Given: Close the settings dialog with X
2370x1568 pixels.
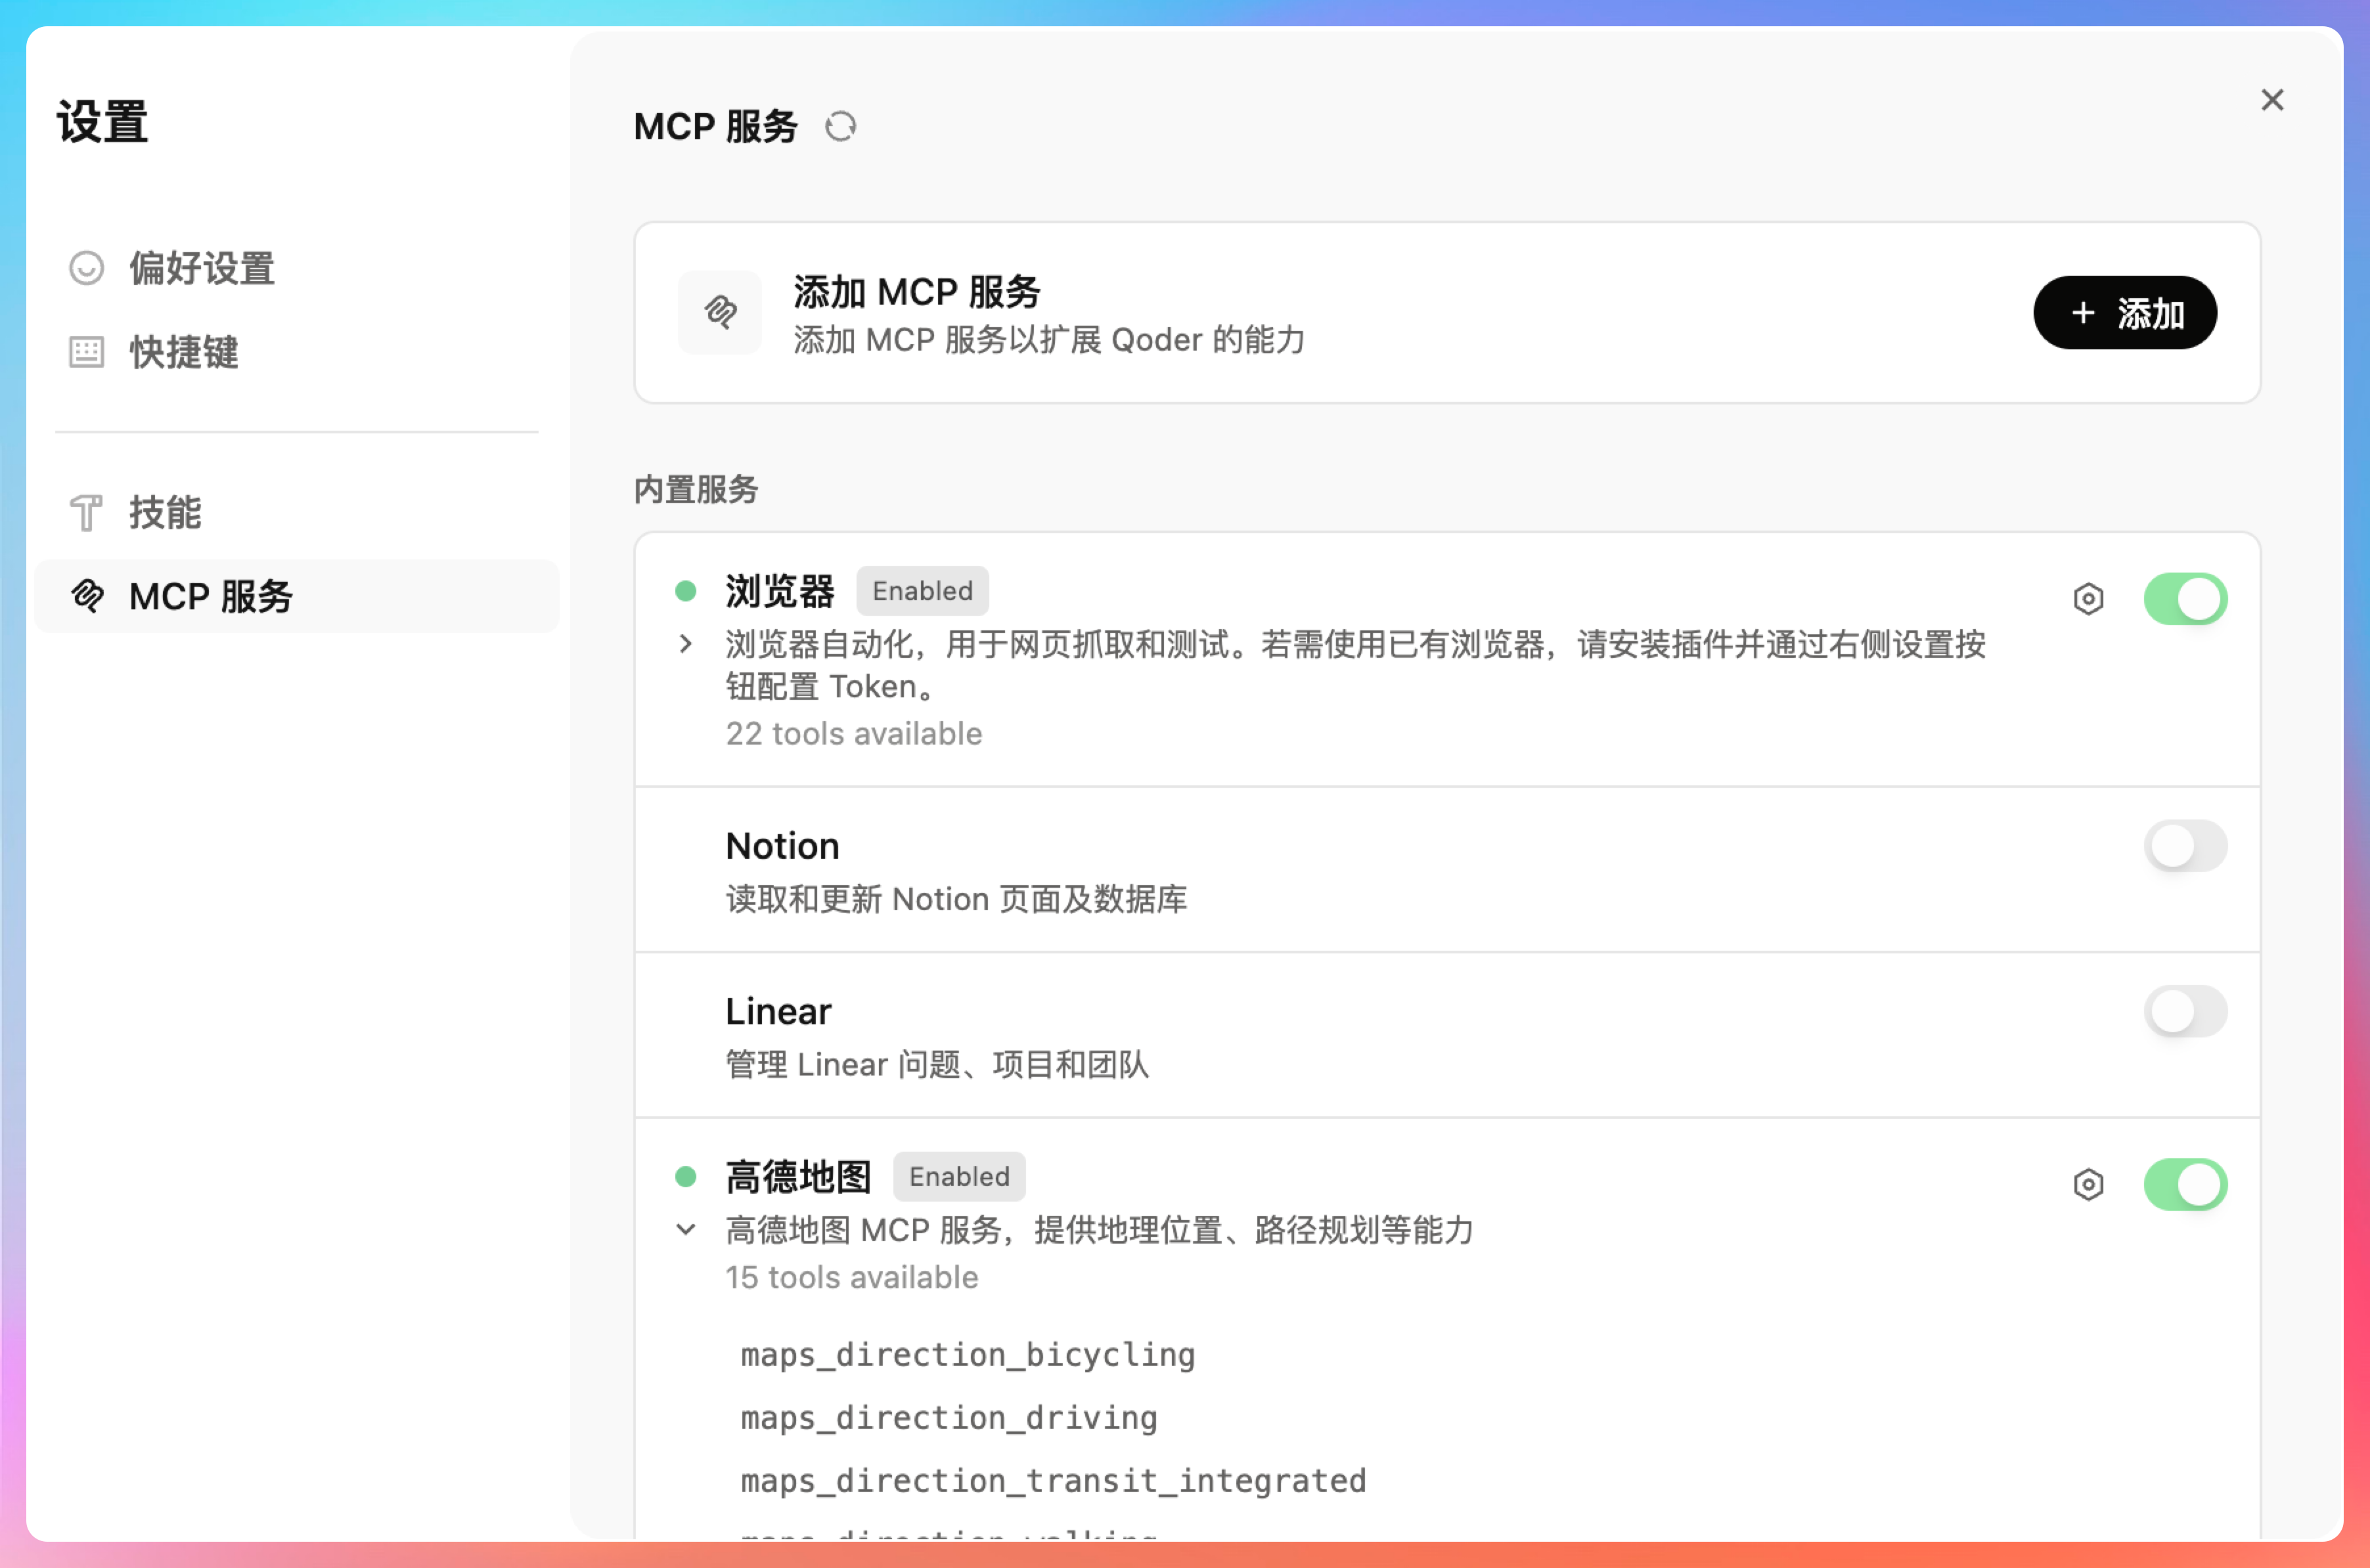Looking at the screenshot, I should 2272,100.
